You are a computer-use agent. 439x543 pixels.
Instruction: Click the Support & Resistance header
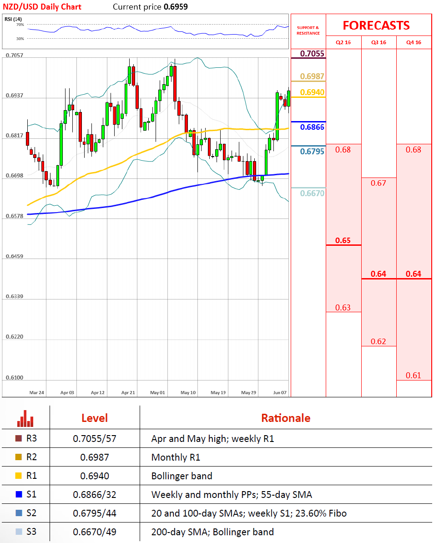(308, 30)
